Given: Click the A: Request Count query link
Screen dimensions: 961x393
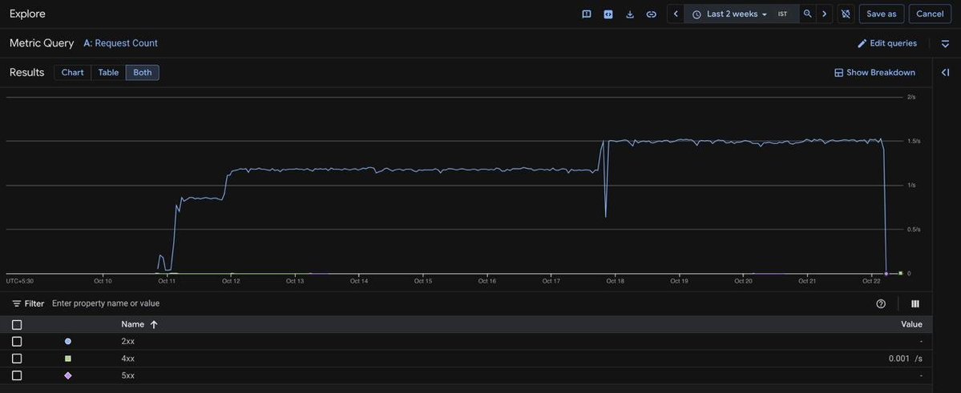Looking at the screenshot, I should click(120, 43).
